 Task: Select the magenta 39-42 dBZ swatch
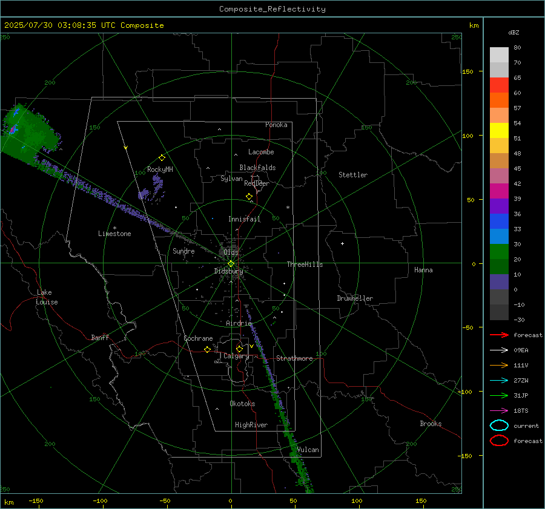(499, 191)
